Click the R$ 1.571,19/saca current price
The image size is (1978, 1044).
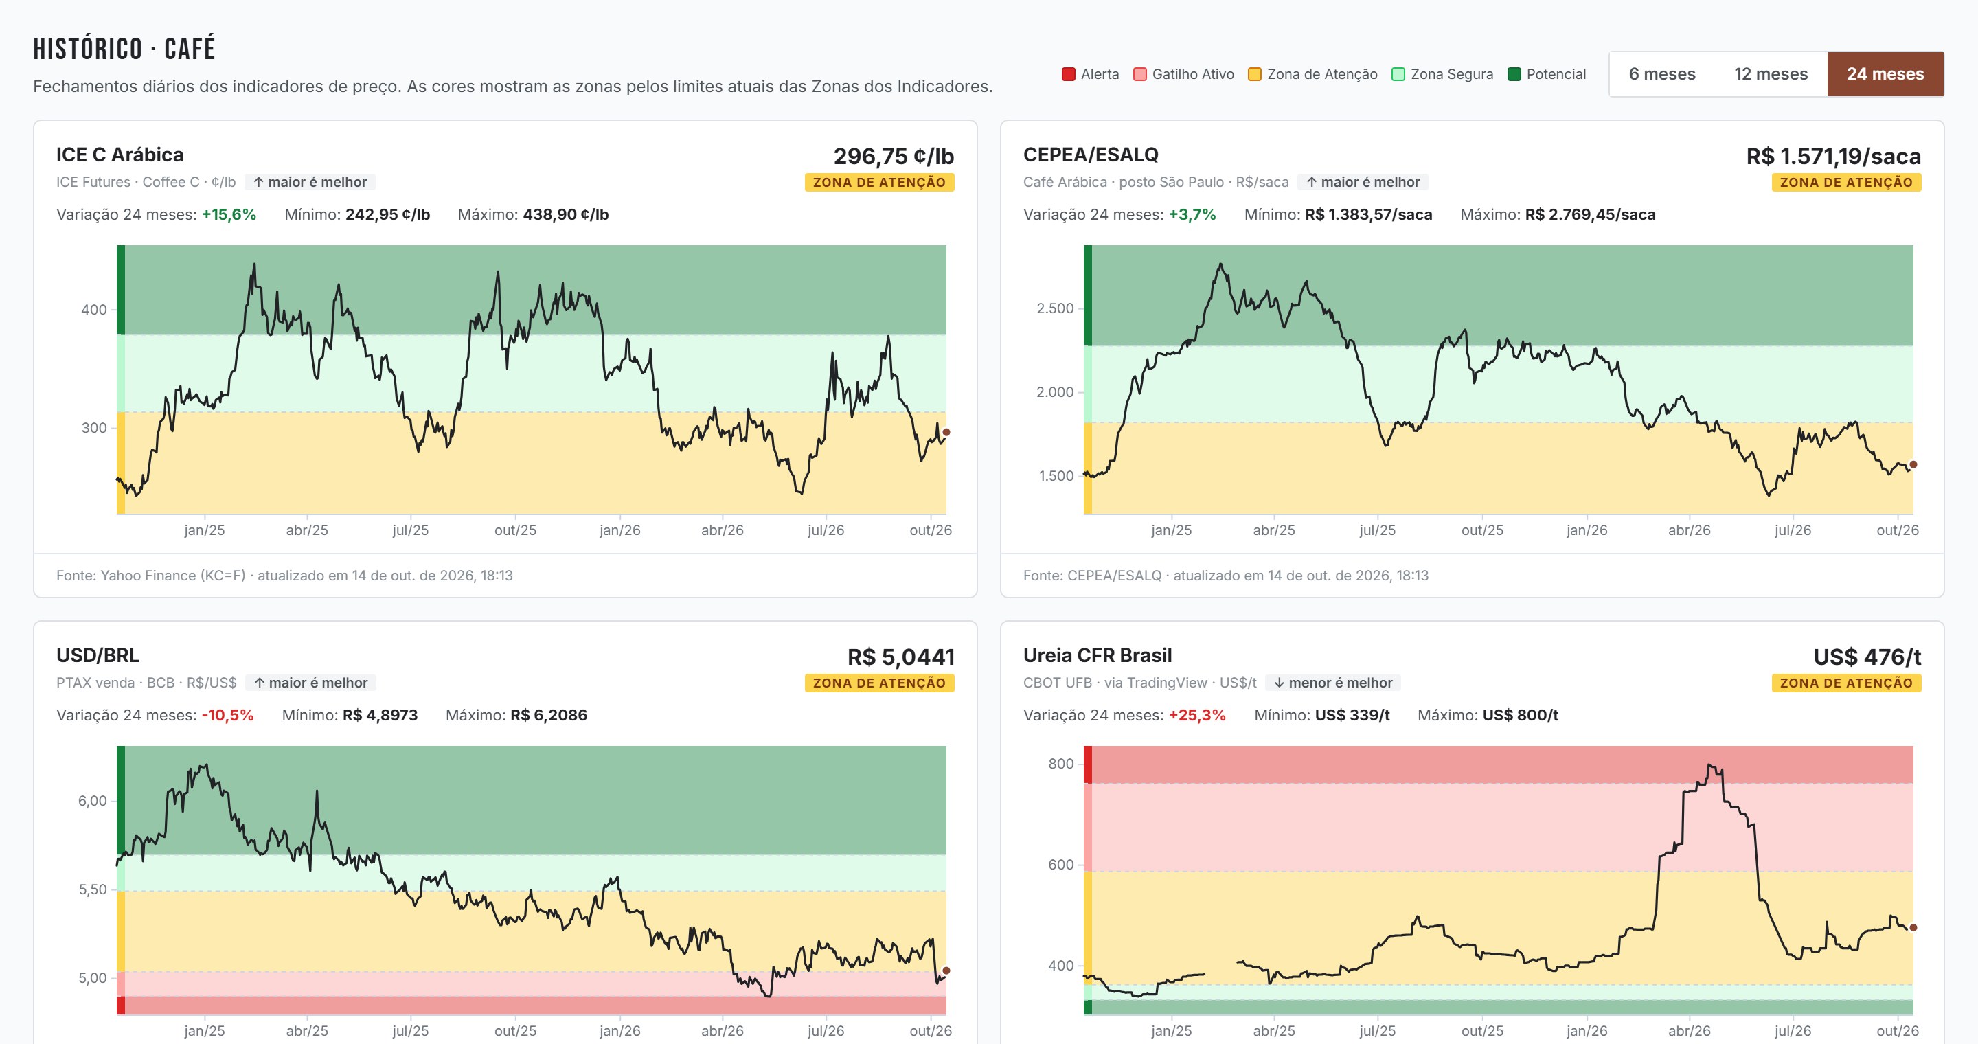(1833, 156)
